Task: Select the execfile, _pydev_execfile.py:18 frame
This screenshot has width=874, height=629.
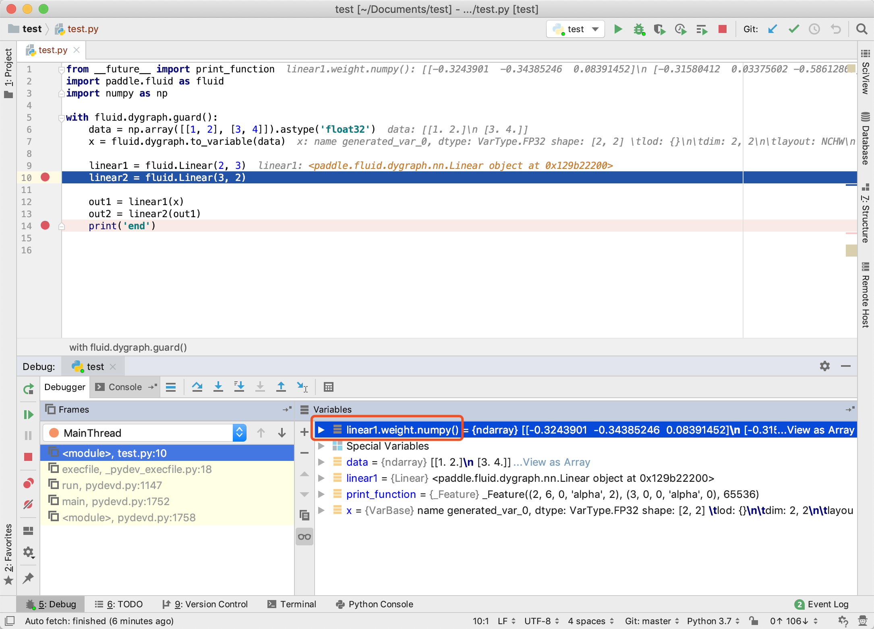Action: point(137,469)
